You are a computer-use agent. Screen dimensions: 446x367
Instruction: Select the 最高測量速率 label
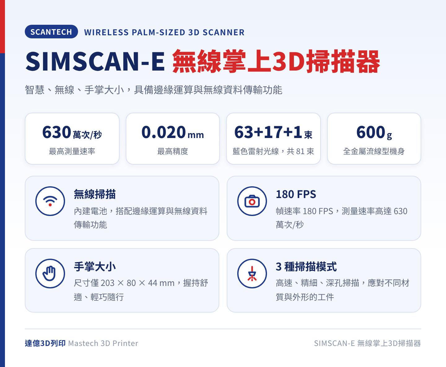72,151
